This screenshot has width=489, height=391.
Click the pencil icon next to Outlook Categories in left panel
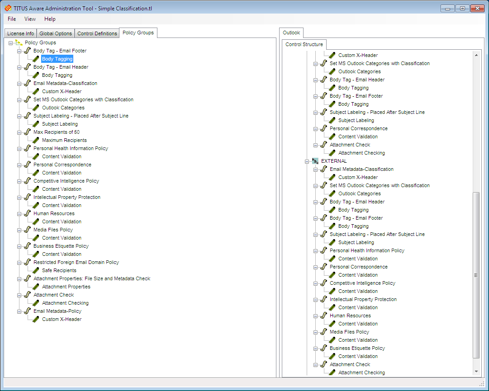(36, 108)
